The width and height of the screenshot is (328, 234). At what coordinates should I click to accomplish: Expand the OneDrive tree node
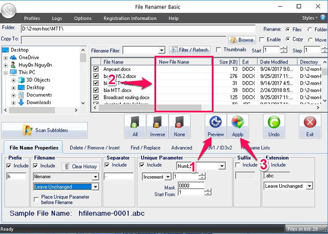coord(6,58)
